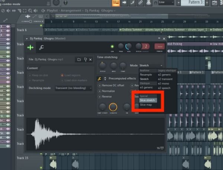The width and height of the screenshot is (223, 170).
Task: Select the selection rectangle tool in playlist toolbar
Action: pos(25,11)
